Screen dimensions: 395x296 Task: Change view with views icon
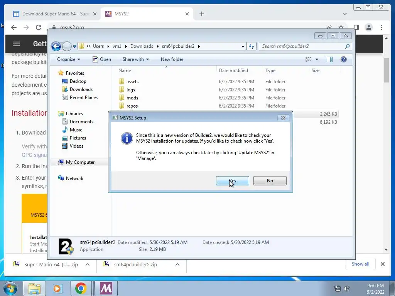coord(308,59)
